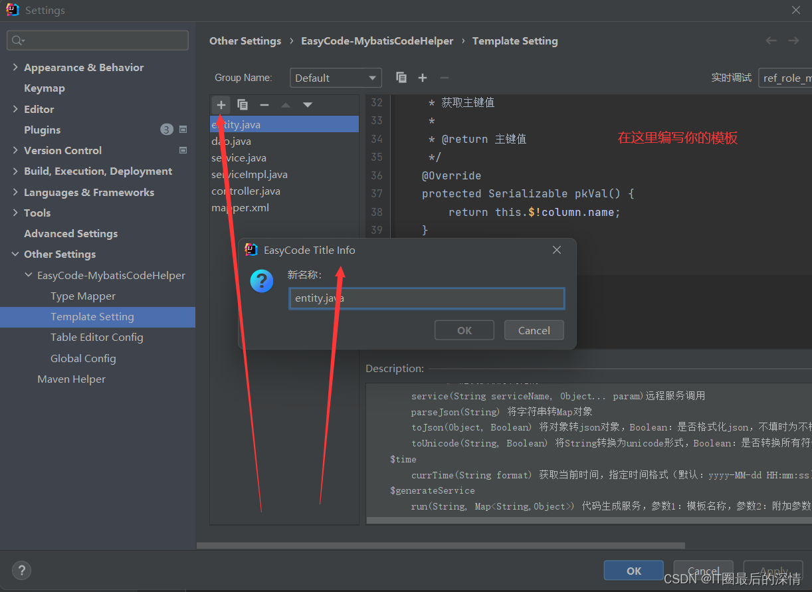Click Plugins project-settings icon

pos(183,130)
